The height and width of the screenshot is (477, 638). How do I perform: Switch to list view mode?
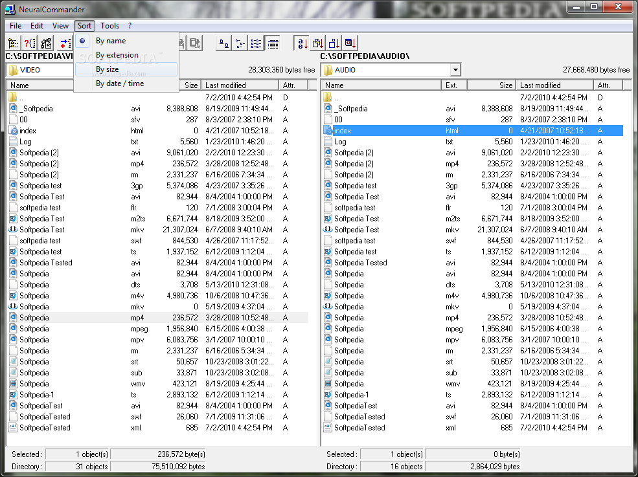(x=256, y=43)
